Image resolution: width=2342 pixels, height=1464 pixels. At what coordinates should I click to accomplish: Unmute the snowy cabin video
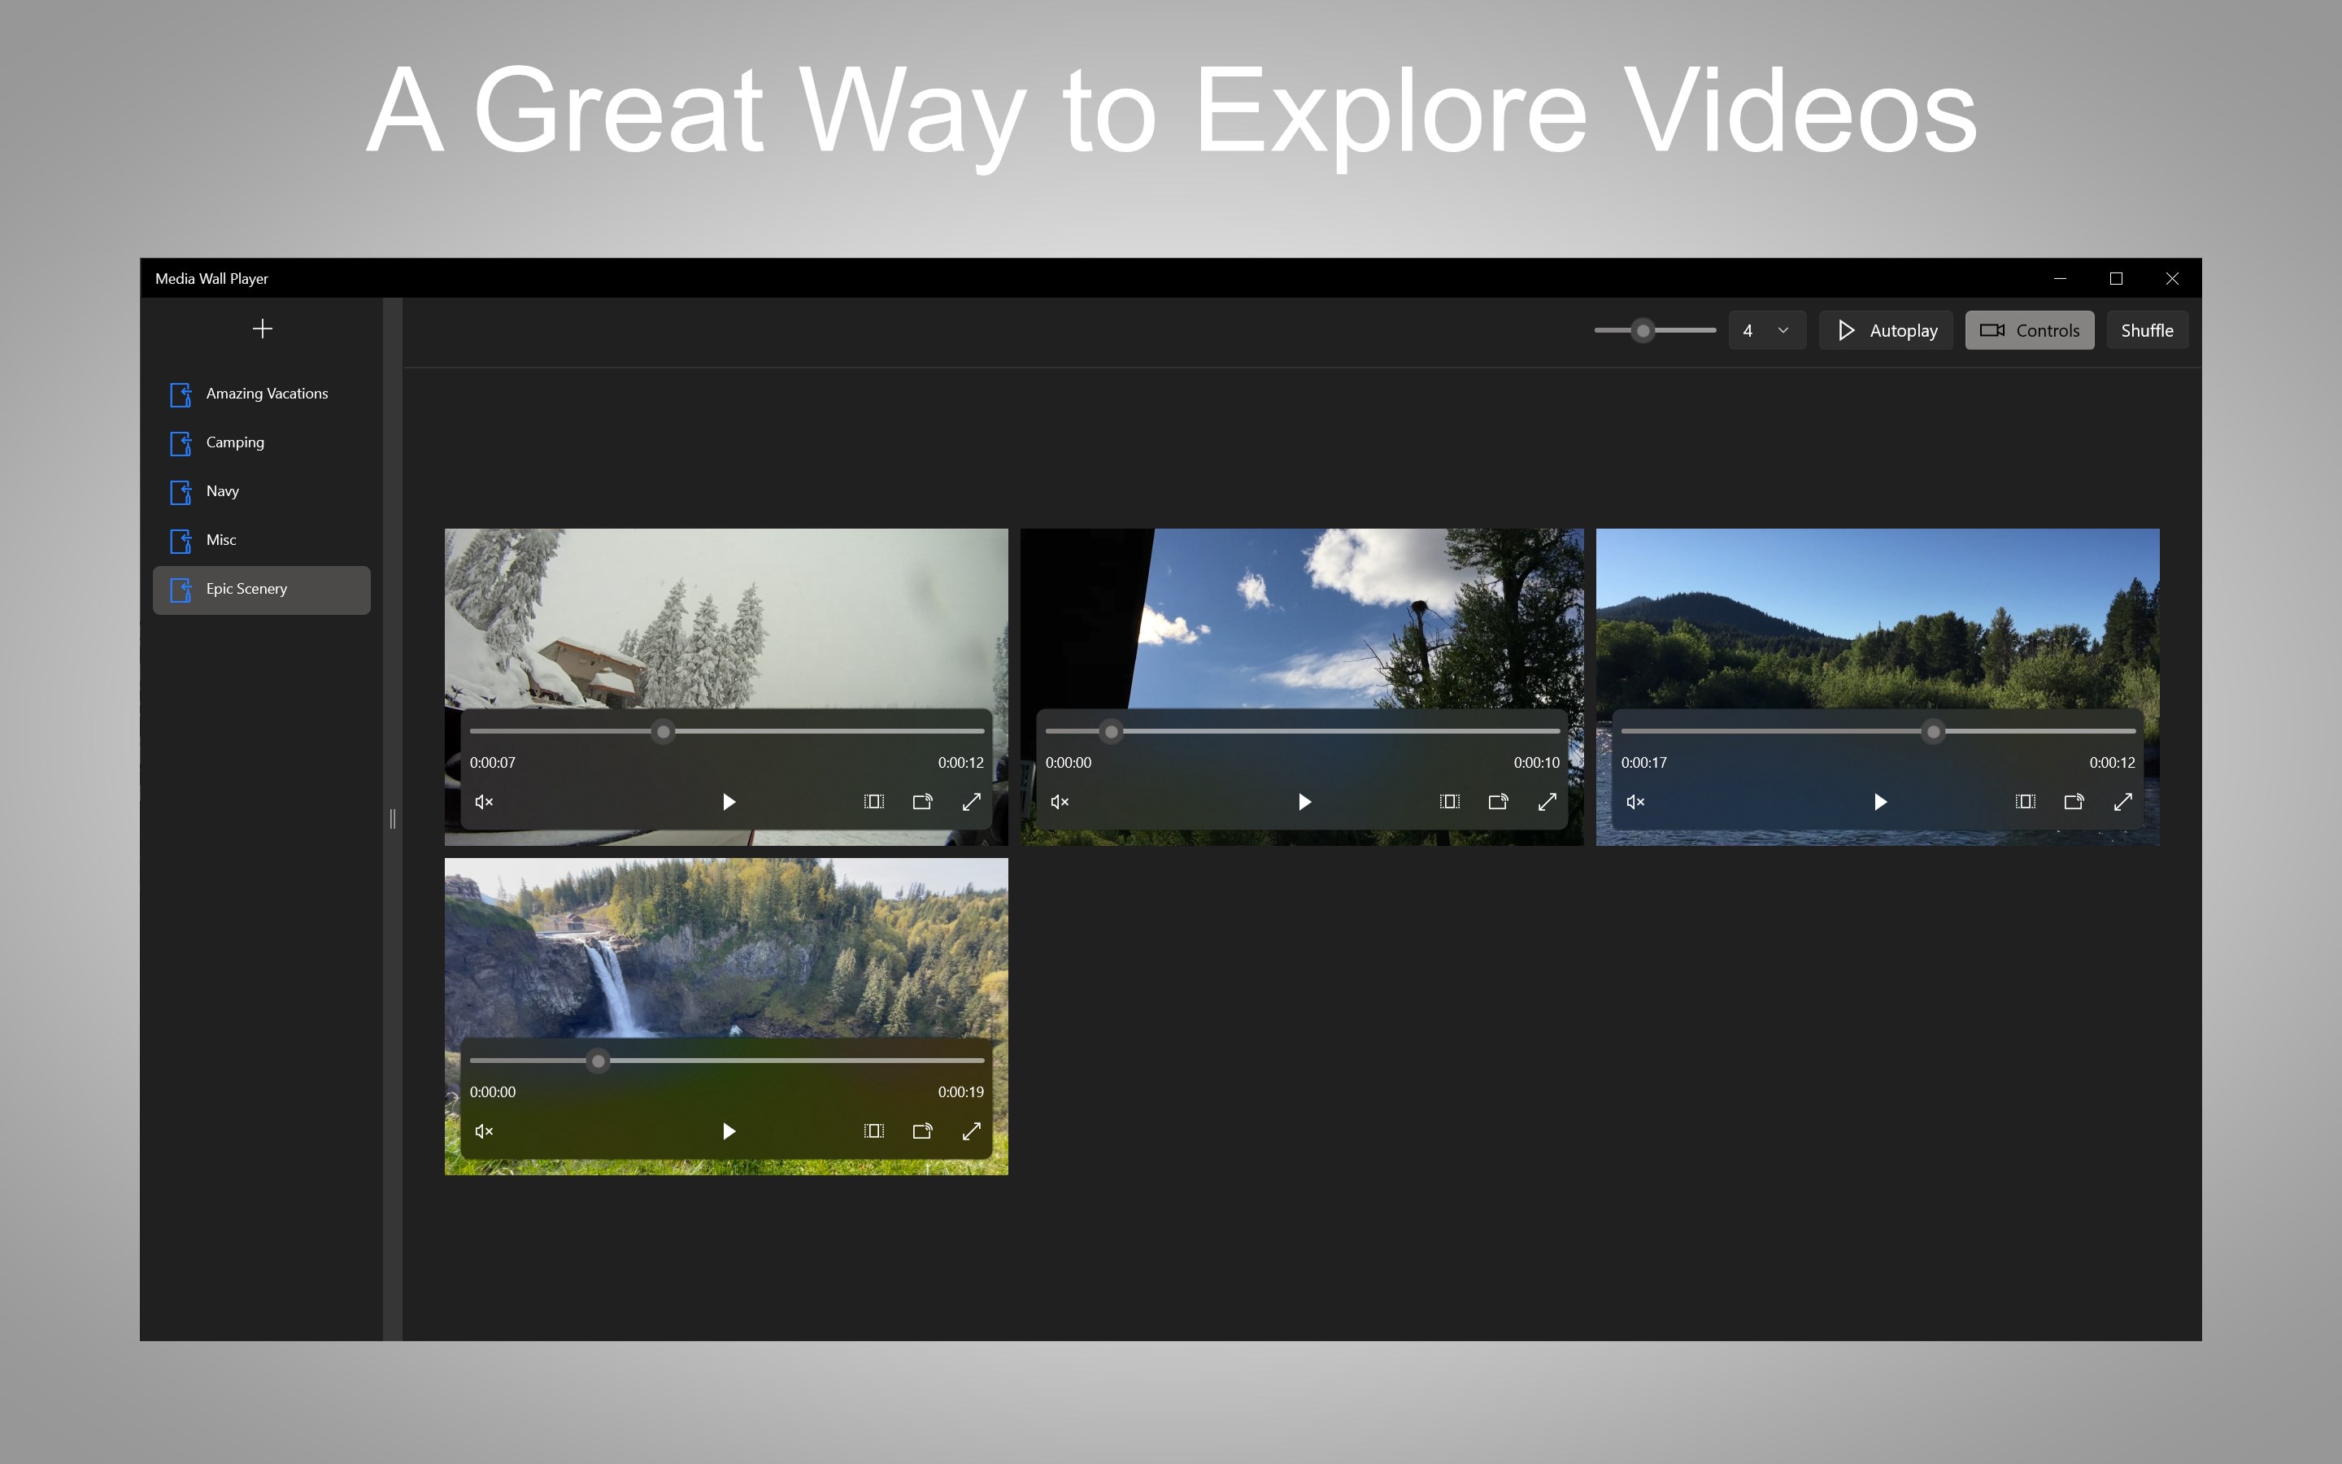tap(484, 802)
